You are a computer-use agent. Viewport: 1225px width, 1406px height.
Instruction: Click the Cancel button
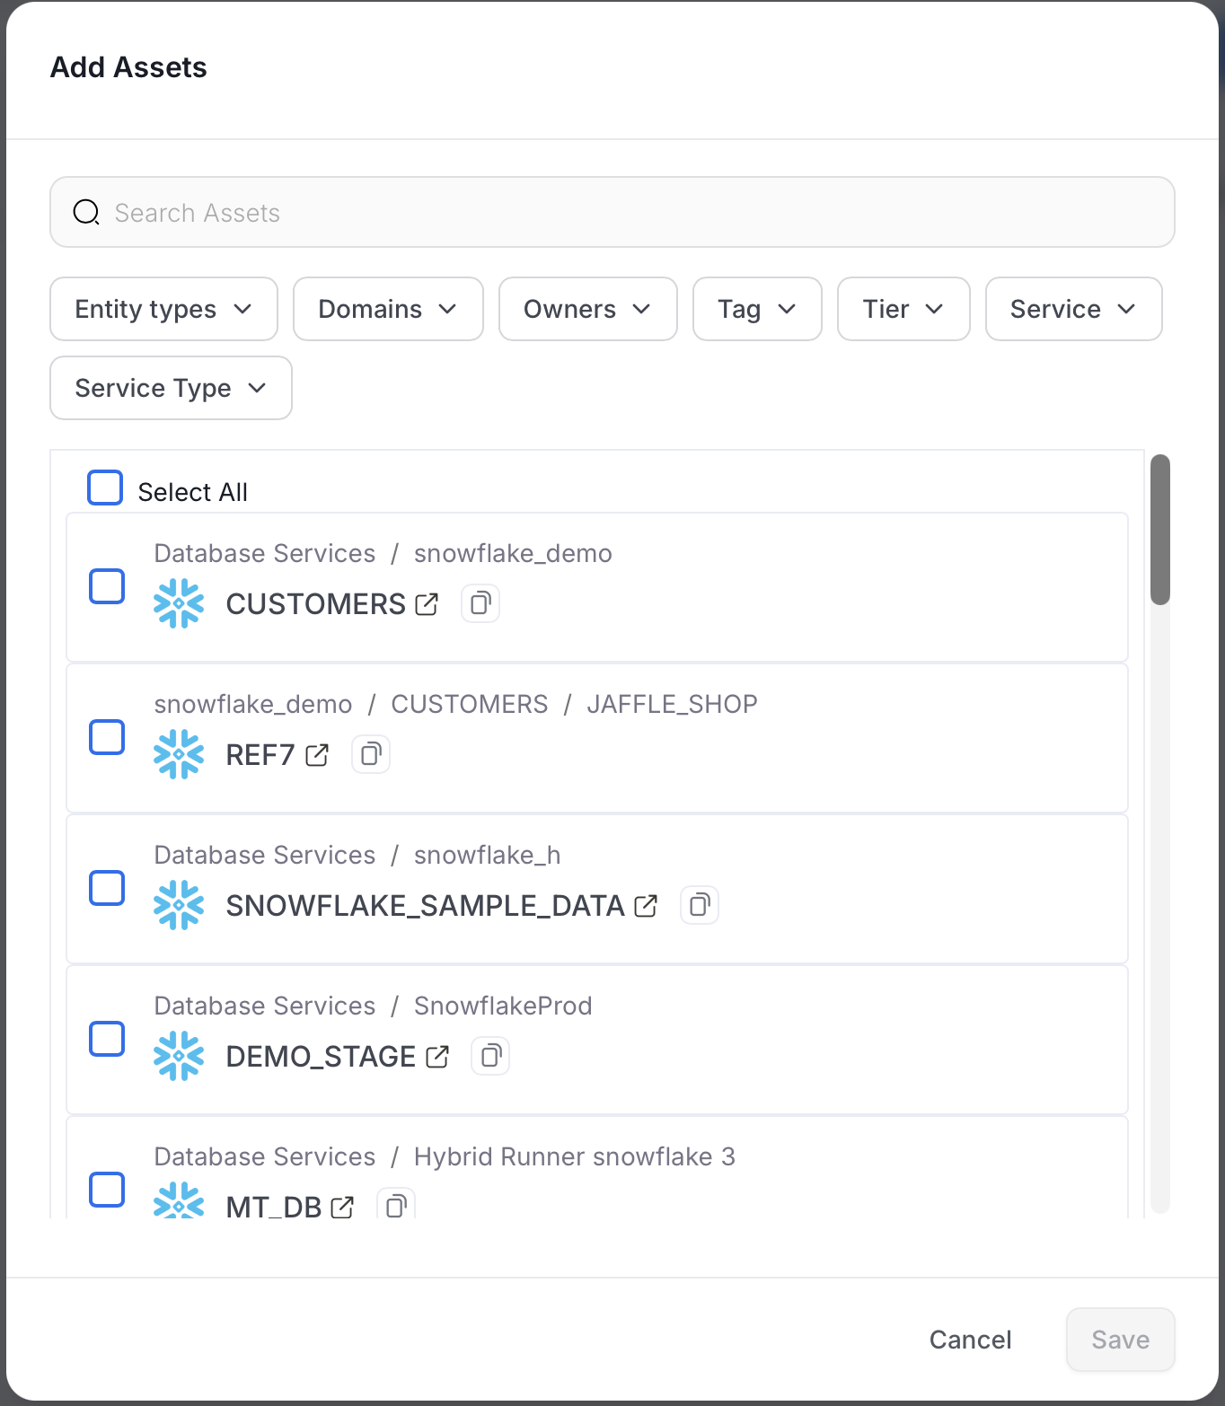[970, 1340]
